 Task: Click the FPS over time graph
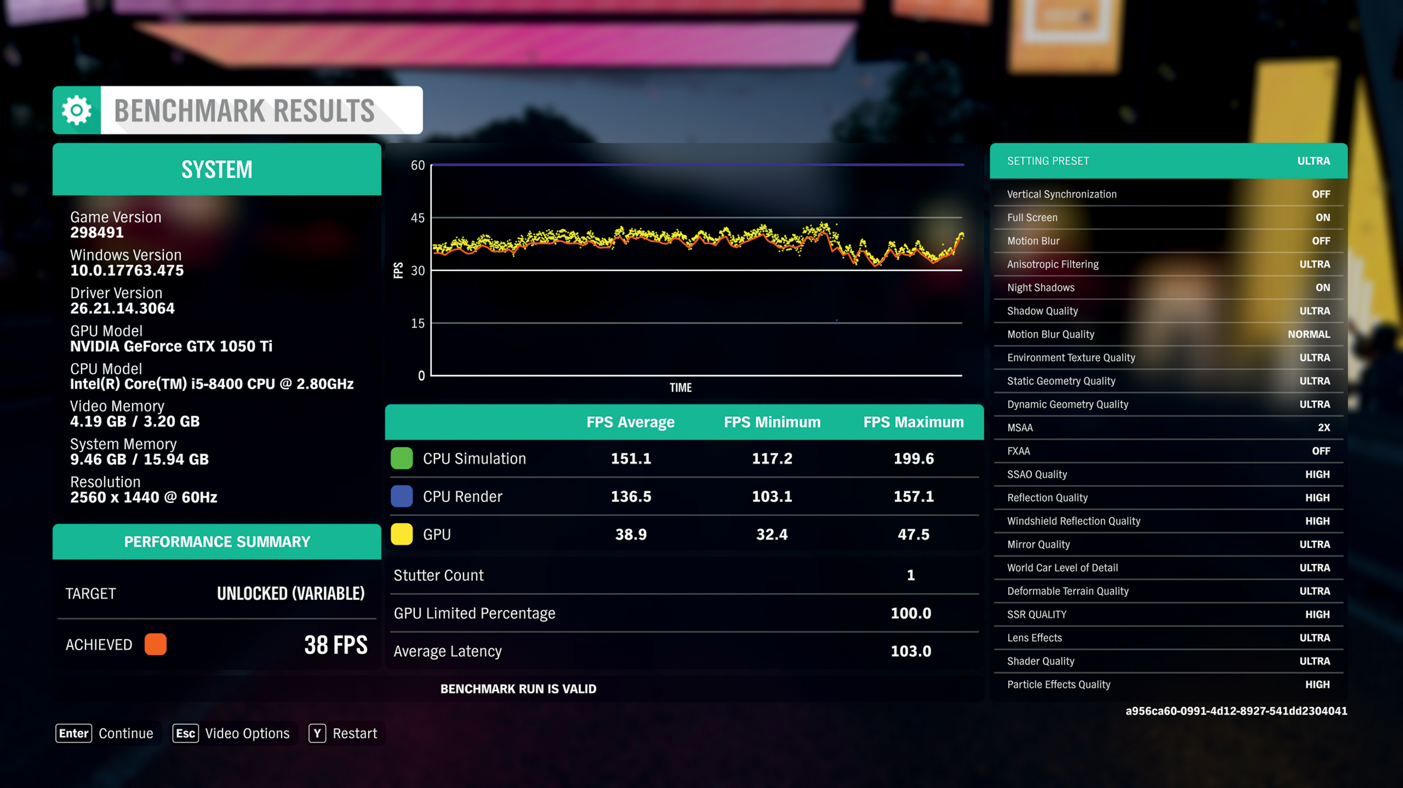pos(696,271)
